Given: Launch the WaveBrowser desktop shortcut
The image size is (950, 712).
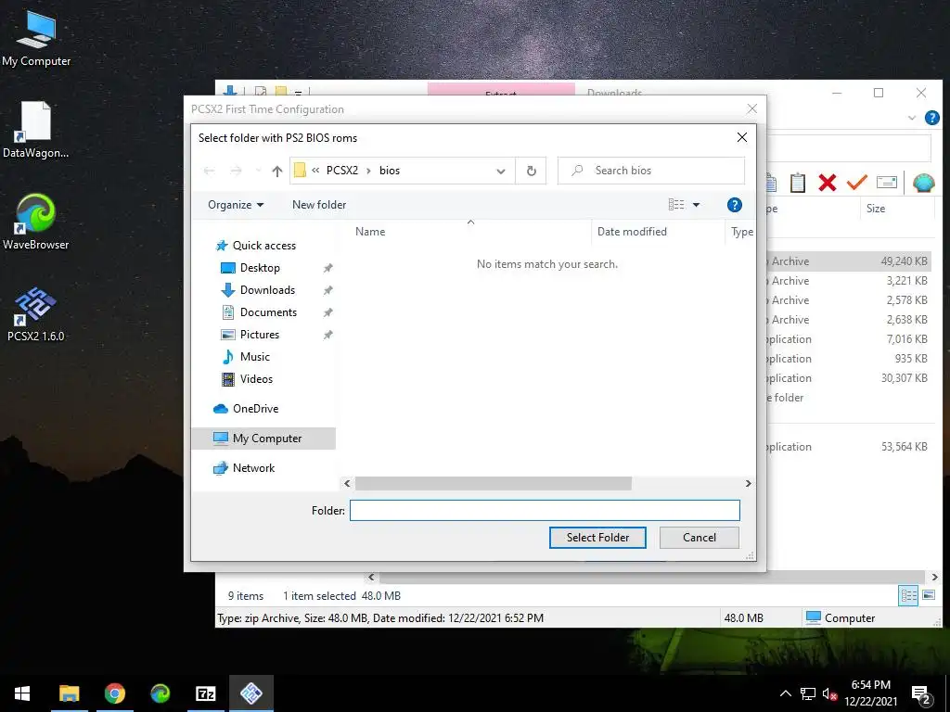Looking at the screenshot, I should tap(36, 222).
